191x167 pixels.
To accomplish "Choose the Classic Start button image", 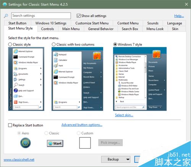I will pos(55,143).
